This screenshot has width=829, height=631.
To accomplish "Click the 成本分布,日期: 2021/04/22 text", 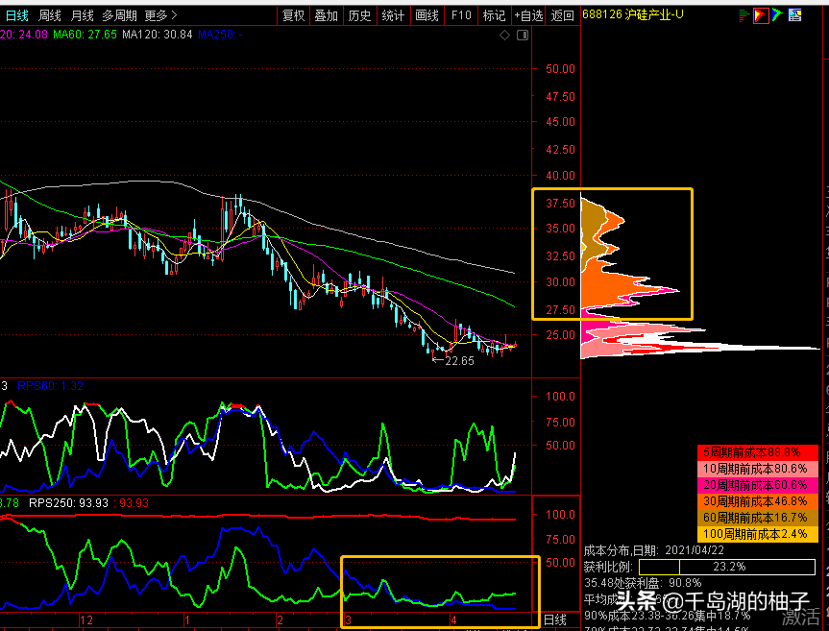I will 654,550.
